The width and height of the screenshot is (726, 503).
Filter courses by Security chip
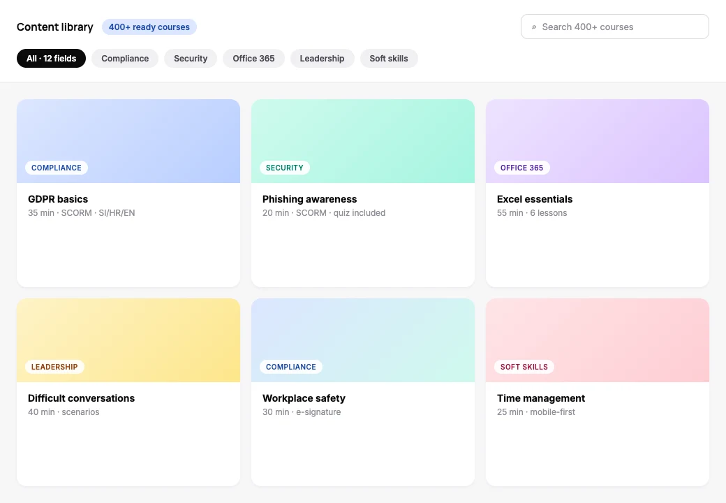(191, 59)
